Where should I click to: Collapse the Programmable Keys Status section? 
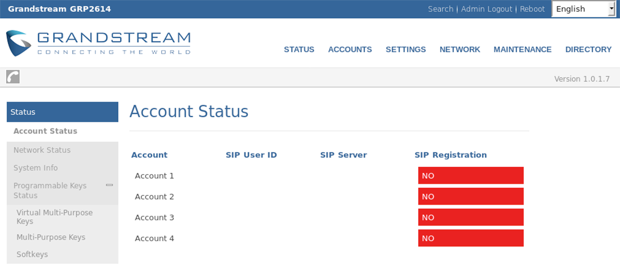coord(109,185)
